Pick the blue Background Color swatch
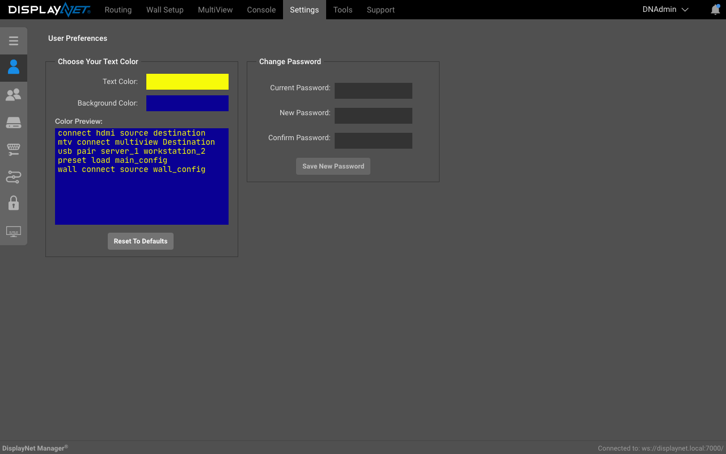This screenshot has height=454, width=726. [187, 103]
